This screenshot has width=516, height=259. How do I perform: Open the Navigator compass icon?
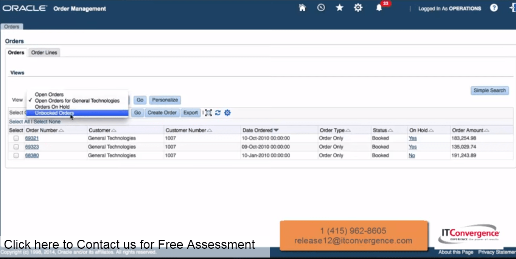tap(321, 8)
